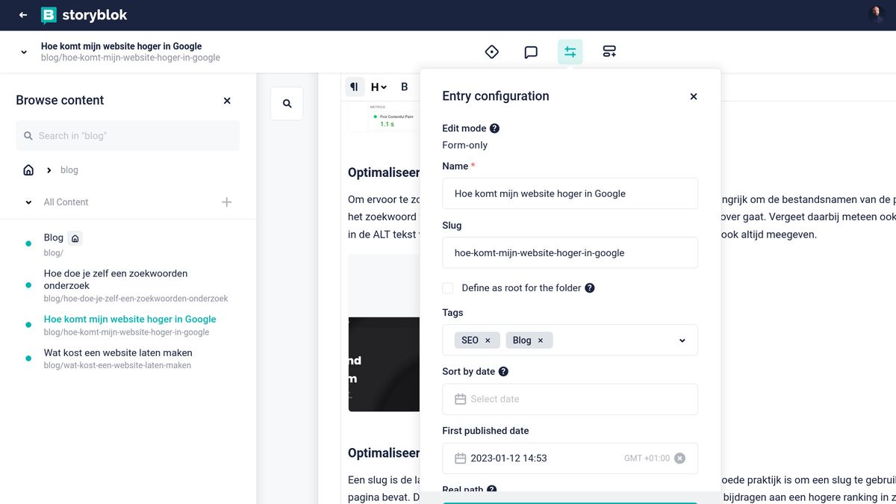Remove the Blog tag

click(x=541, y=340)
